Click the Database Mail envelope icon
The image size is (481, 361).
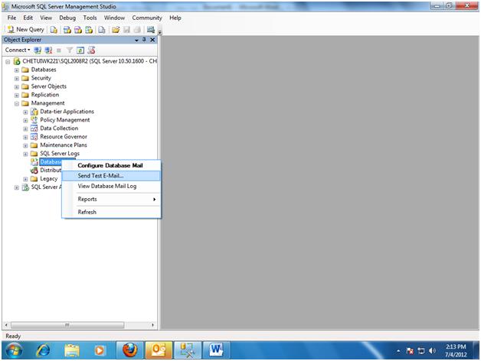[34, 162]
